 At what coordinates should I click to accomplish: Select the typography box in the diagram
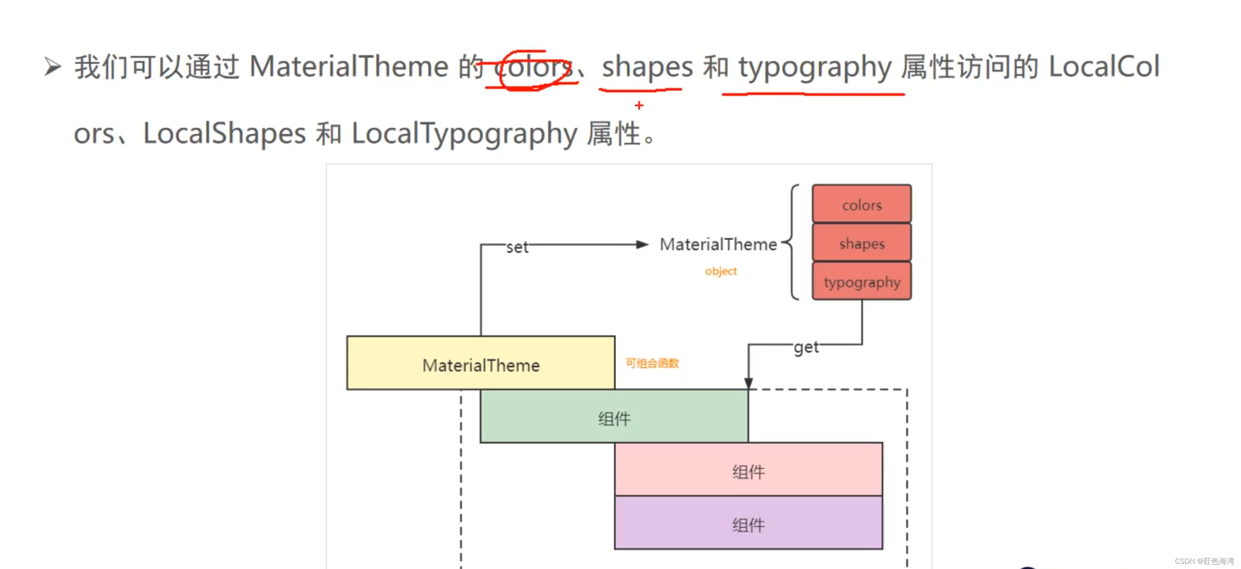(861, 282)
